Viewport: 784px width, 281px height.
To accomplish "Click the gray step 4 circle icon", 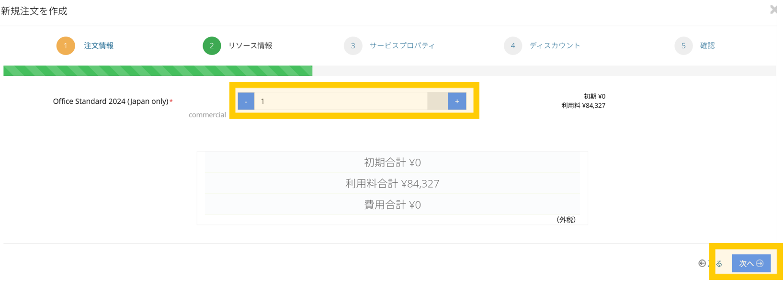I will 513,45.
